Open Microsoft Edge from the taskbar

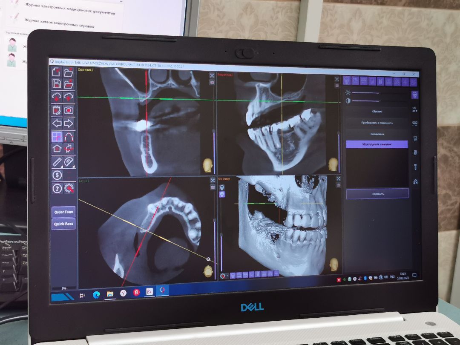(96, 294)
